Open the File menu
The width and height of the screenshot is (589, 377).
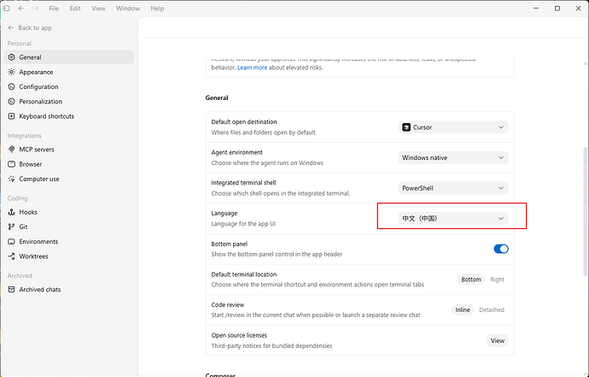[x=54, y=9]
